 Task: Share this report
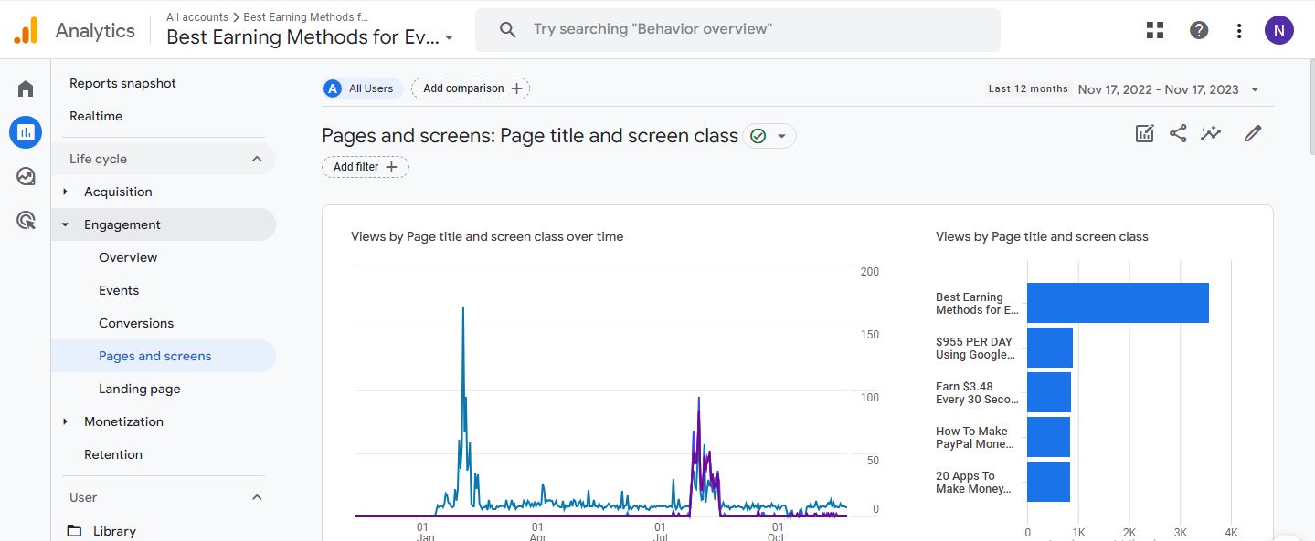click(x=1178, y=134)
